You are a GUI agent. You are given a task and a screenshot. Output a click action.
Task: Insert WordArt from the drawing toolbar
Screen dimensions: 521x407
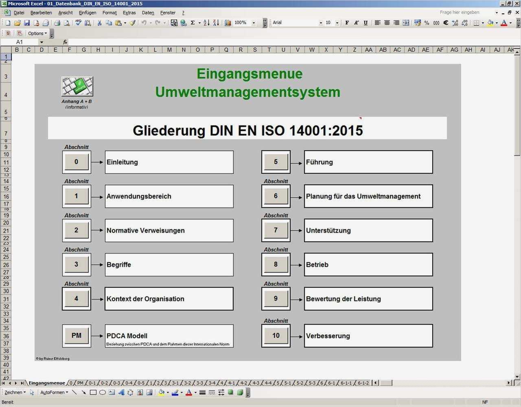coord(120,392)
